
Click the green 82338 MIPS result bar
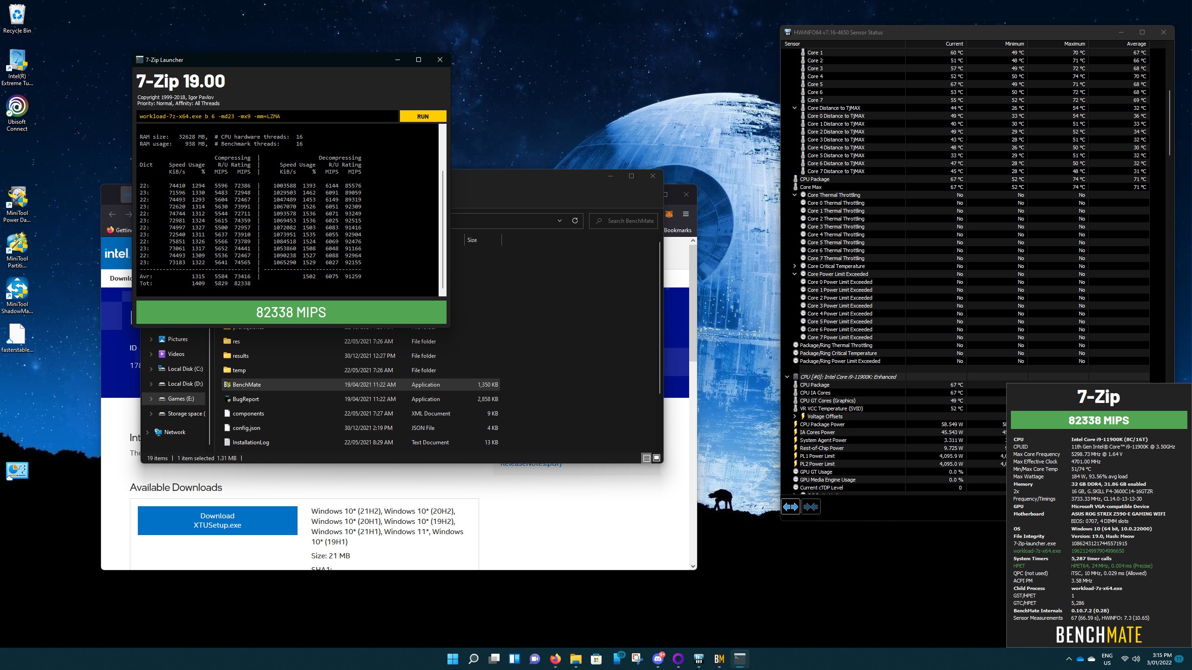coord(291,312)
